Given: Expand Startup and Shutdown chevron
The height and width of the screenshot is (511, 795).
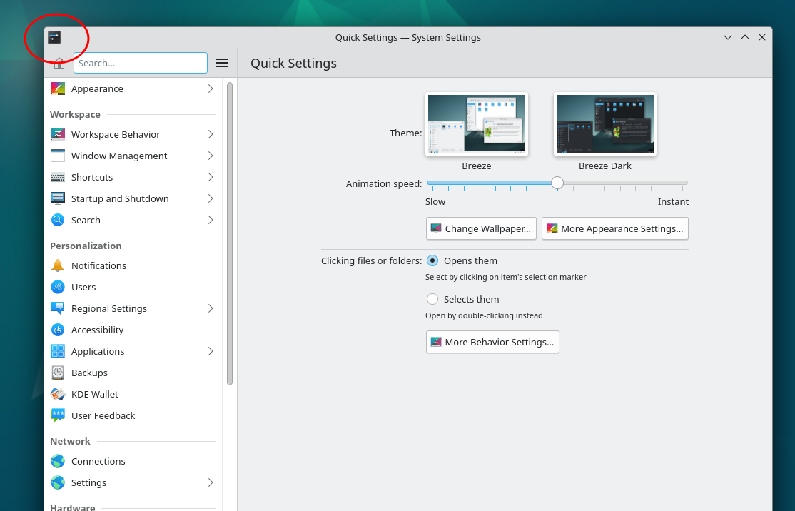Looking at the screenshot, I should coord(211,198).
